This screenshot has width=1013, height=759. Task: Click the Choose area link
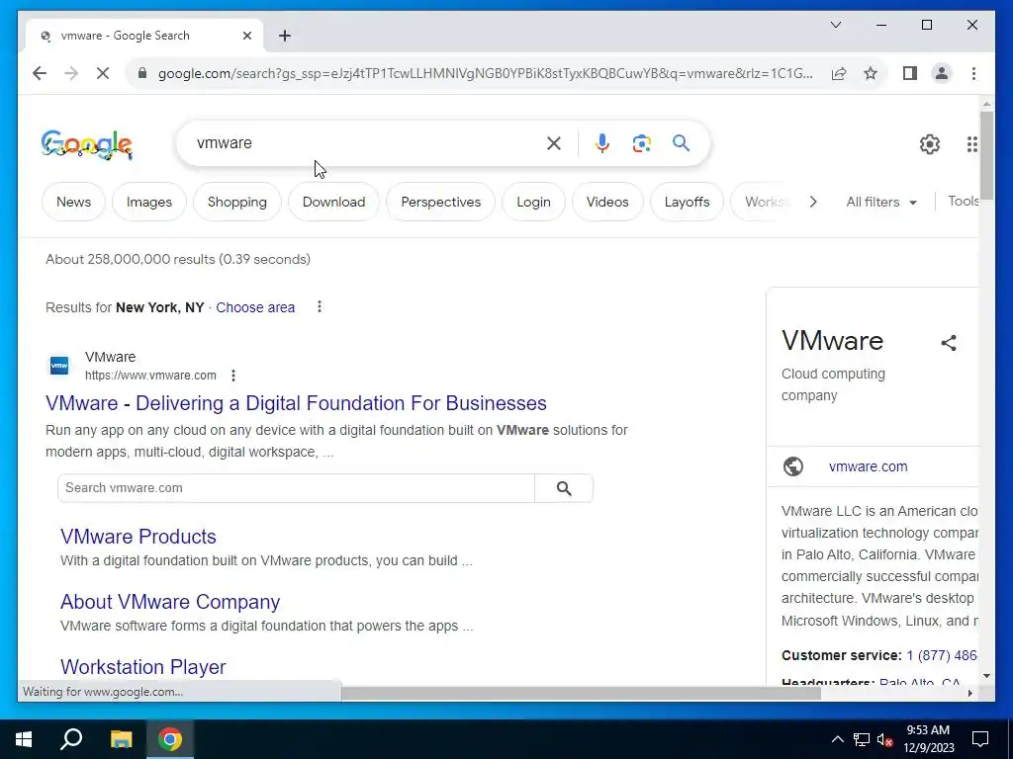[x=255, y=308]
